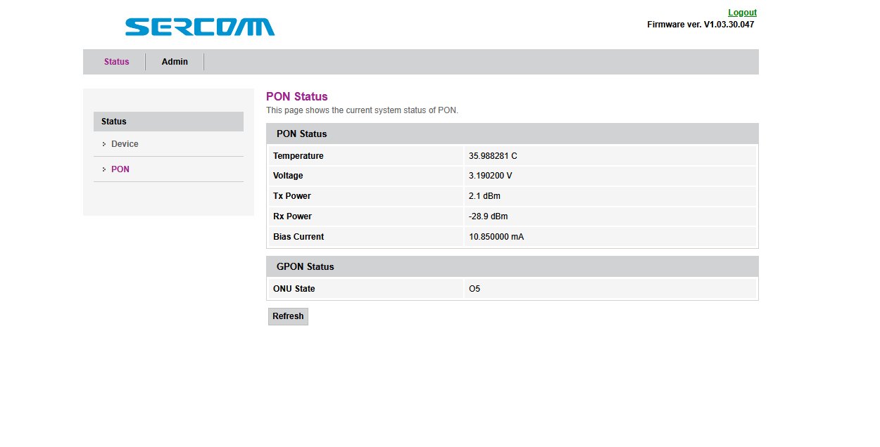This screenshot has width=880, height=447.
Task: Click the Status sidebar header
Action: click(x=168, y=122)
